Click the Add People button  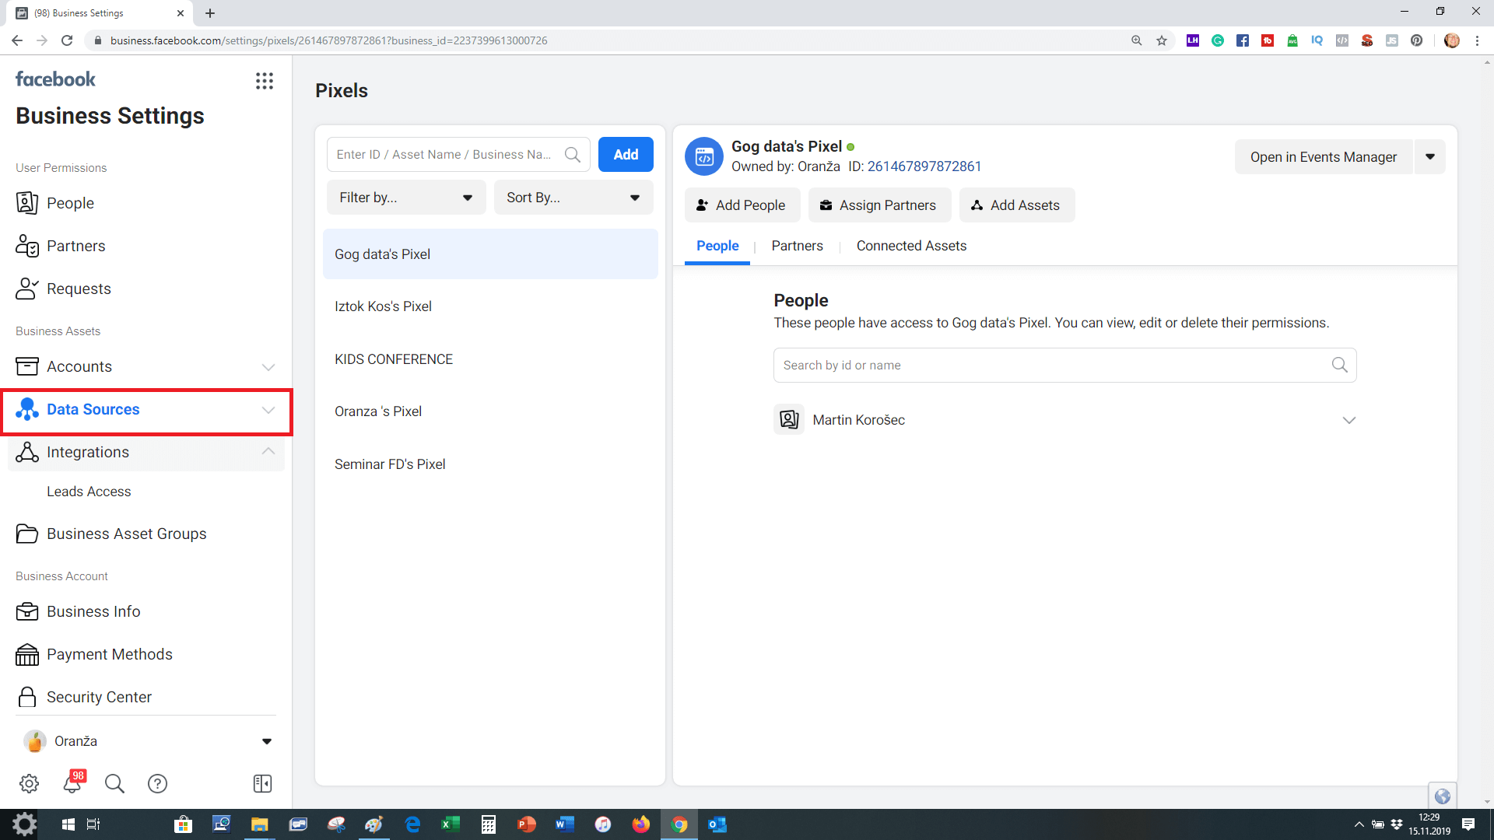click(741, 205)
